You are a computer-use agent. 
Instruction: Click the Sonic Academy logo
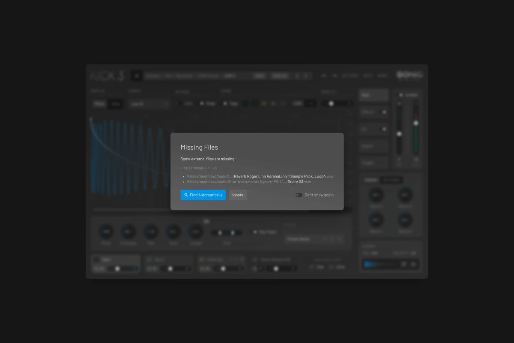[409, 75]
